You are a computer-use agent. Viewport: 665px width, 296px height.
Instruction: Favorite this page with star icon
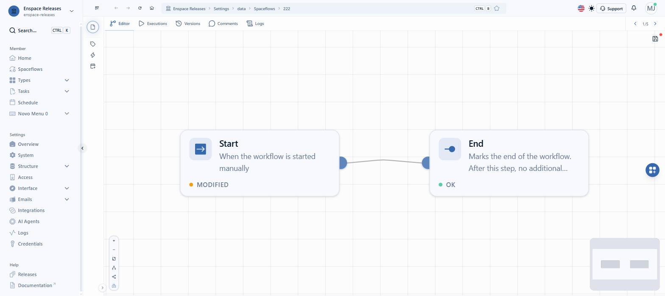pos(497,8)
